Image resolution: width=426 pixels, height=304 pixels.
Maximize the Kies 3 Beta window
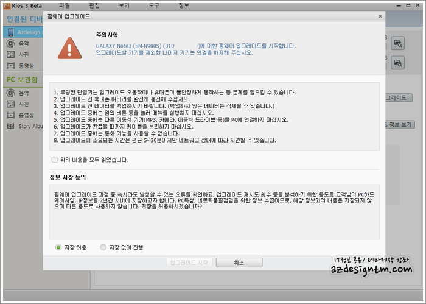pyautogui.click(x=408, y=5)
